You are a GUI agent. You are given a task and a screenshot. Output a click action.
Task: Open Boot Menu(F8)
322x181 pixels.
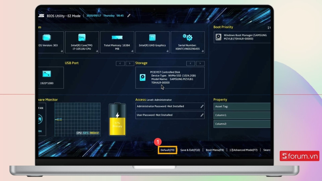pyautogui.click(x=215, y=150)
